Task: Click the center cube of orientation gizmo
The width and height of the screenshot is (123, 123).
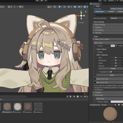Action: [x=81, y=16]
